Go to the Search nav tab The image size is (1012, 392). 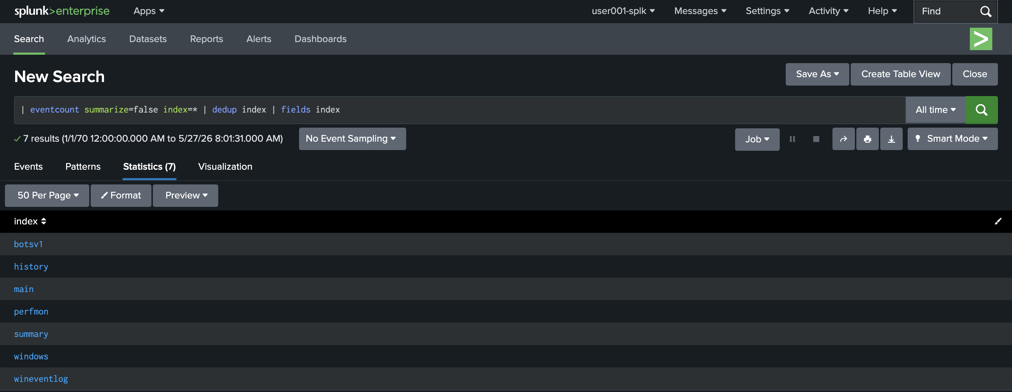29,39
